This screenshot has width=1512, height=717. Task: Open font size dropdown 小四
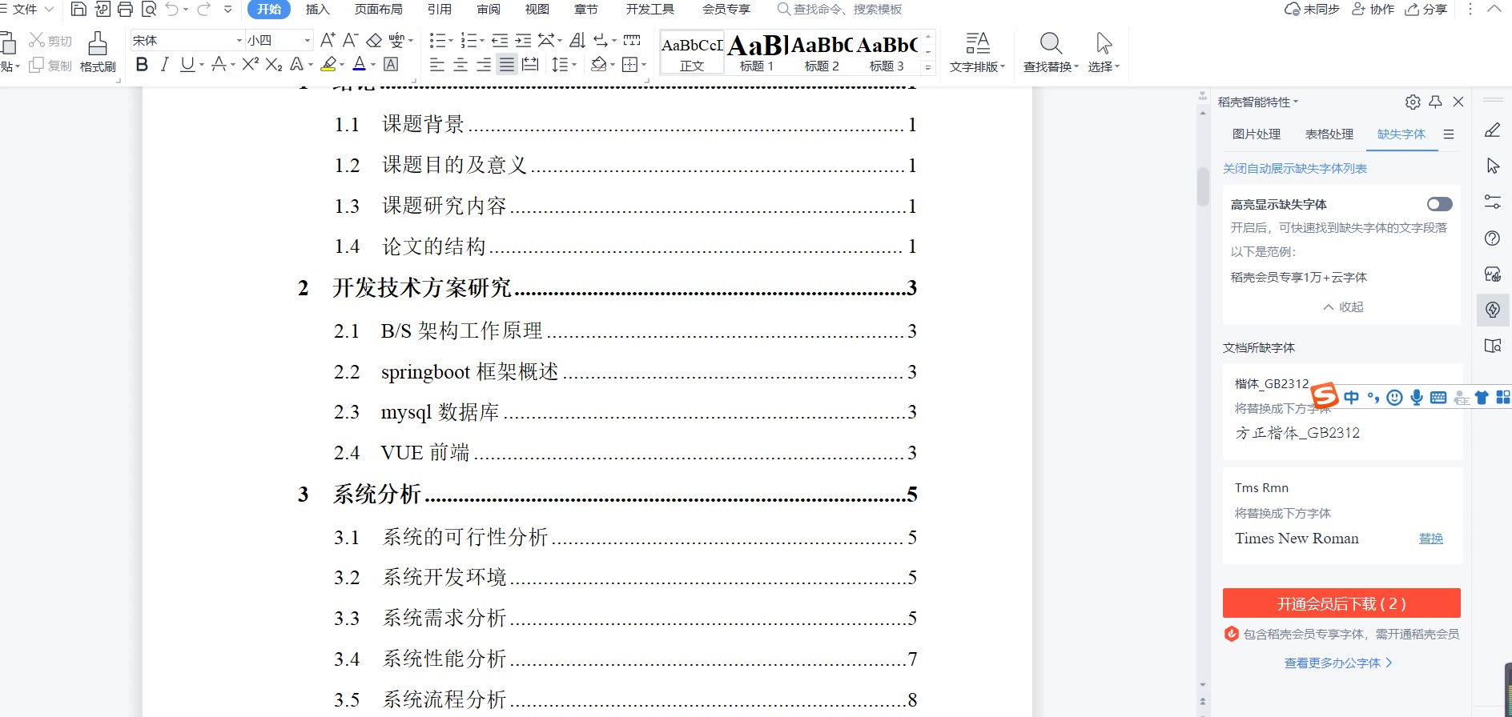click(x=308, y=40)
